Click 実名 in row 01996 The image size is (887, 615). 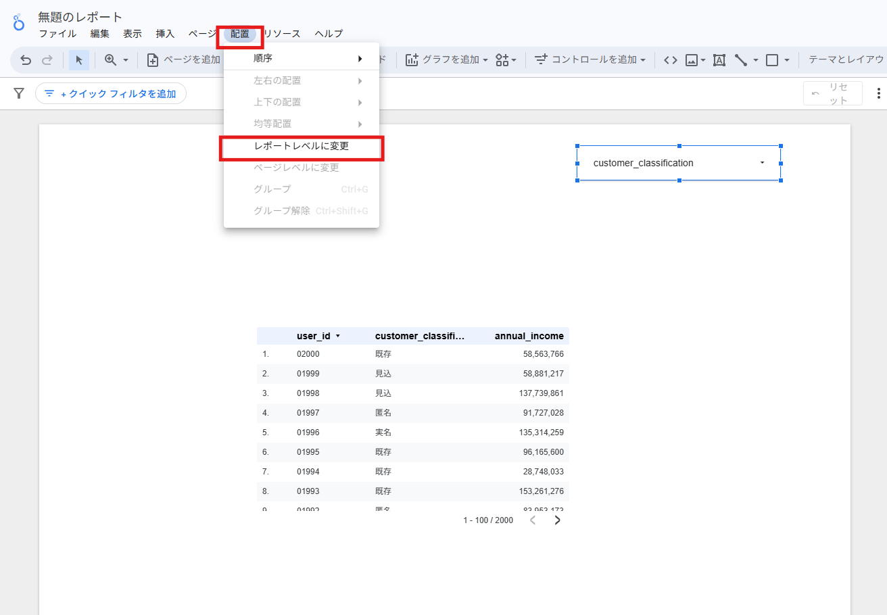click(x=383, y=433)
